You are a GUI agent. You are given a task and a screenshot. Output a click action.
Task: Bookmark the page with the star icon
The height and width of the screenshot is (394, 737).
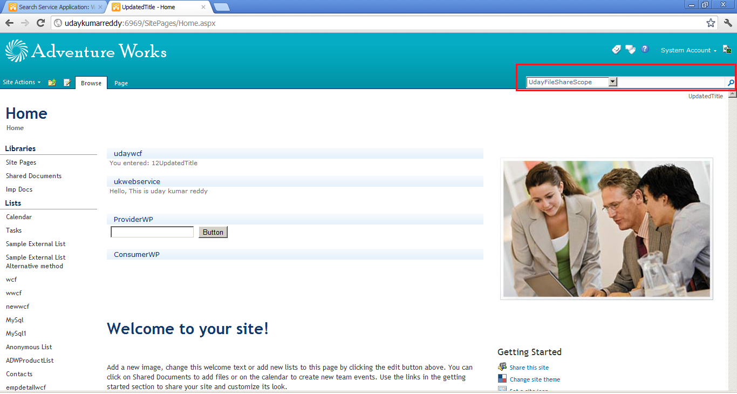click(x=711, y=23)
